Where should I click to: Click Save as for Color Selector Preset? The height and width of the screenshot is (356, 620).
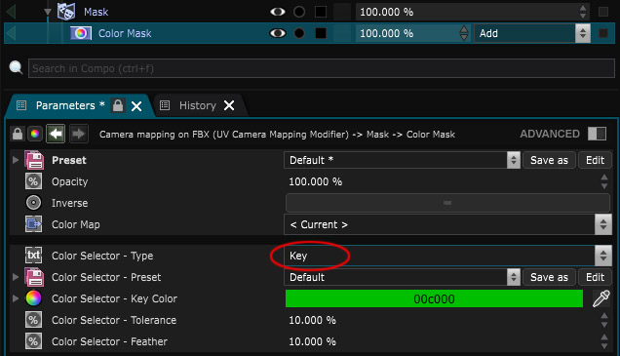coord(549,277)
